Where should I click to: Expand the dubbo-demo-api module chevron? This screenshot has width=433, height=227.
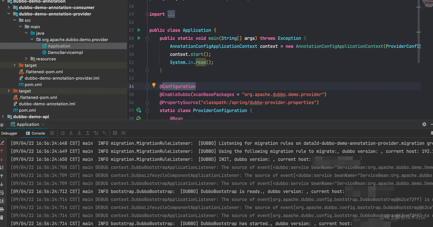pos(3,117)
